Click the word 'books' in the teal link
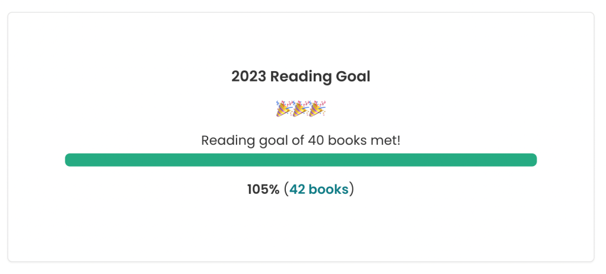 click(328, 189)
